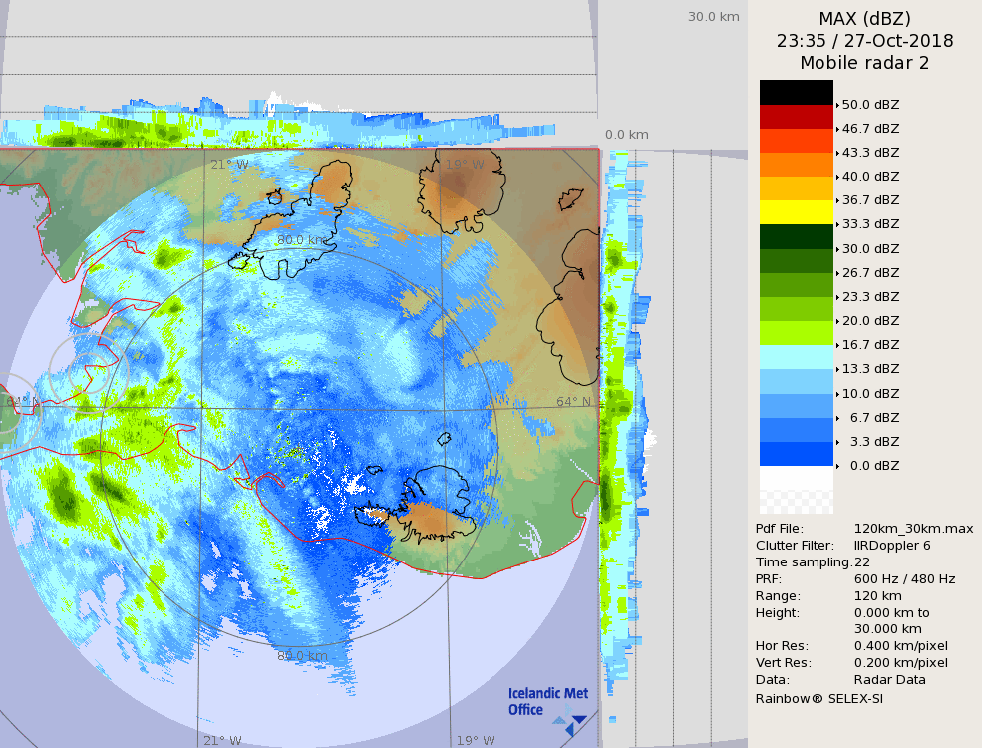Viewport: 982px width, 748px height.
Task: Click the Icelandic Met Office logo
Action: (x=547, y=702)
